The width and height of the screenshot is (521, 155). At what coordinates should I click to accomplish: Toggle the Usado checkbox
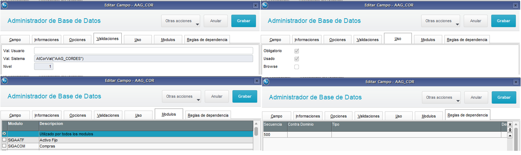coord(297,59)
